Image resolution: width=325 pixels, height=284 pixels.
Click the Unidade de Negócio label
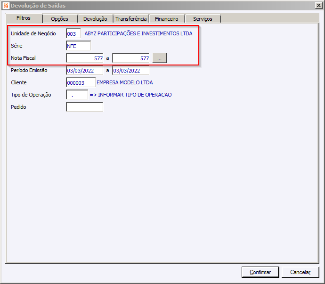[33, 33]
